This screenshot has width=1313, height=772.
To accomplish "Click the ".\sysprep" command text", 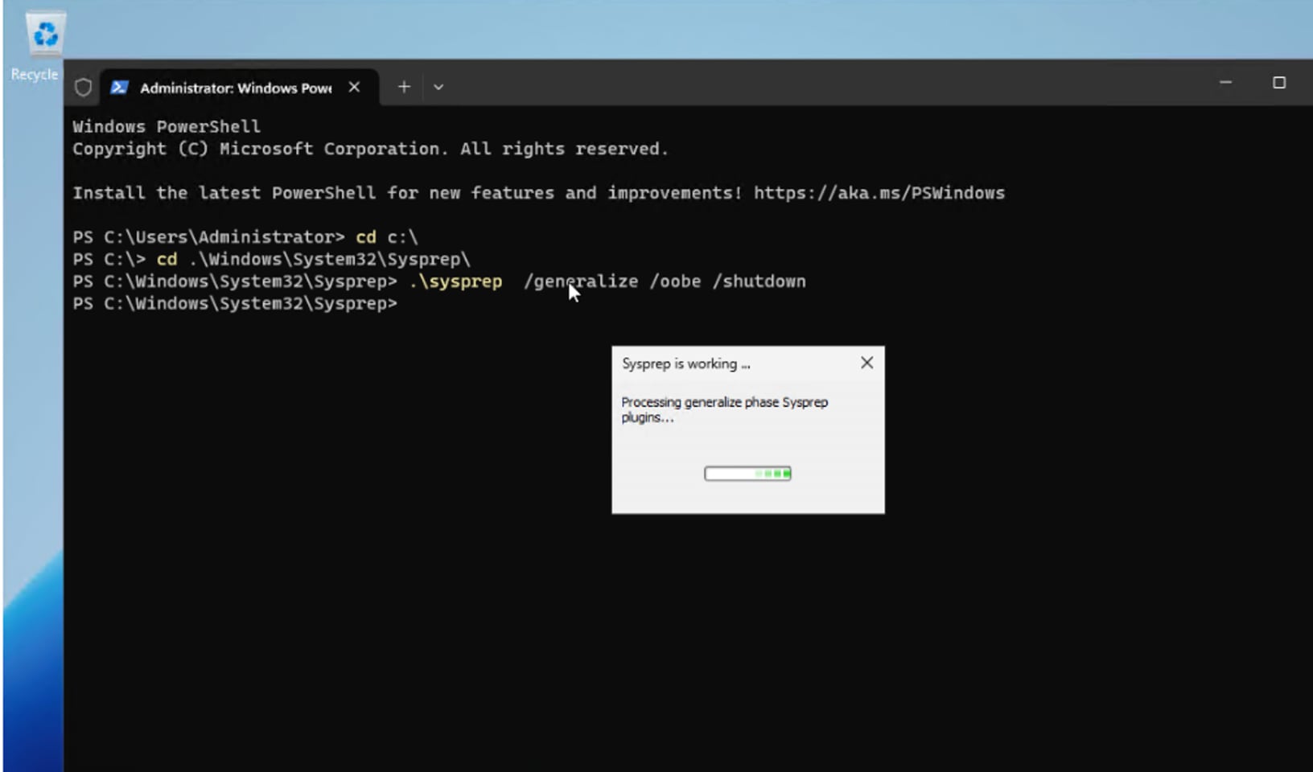I will [456, 281].
